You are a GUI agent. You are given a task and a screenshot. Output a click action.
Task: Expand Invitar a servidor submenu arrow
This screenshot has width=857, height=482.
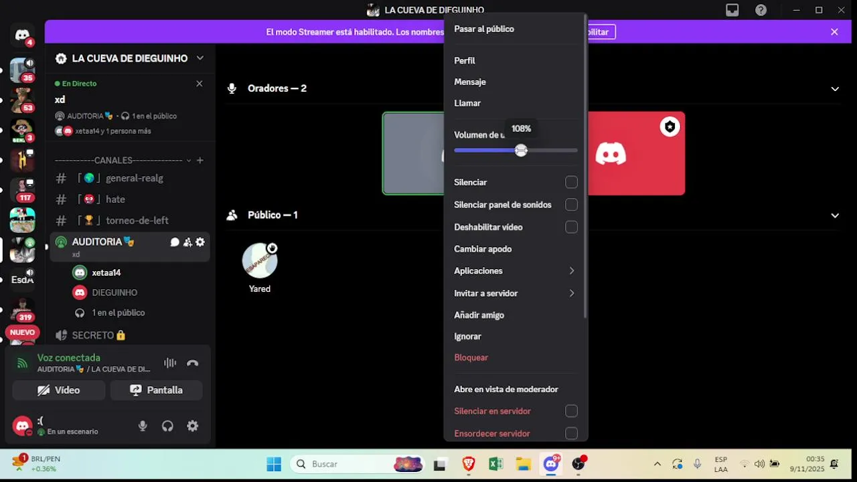click(x=572, y=293)
